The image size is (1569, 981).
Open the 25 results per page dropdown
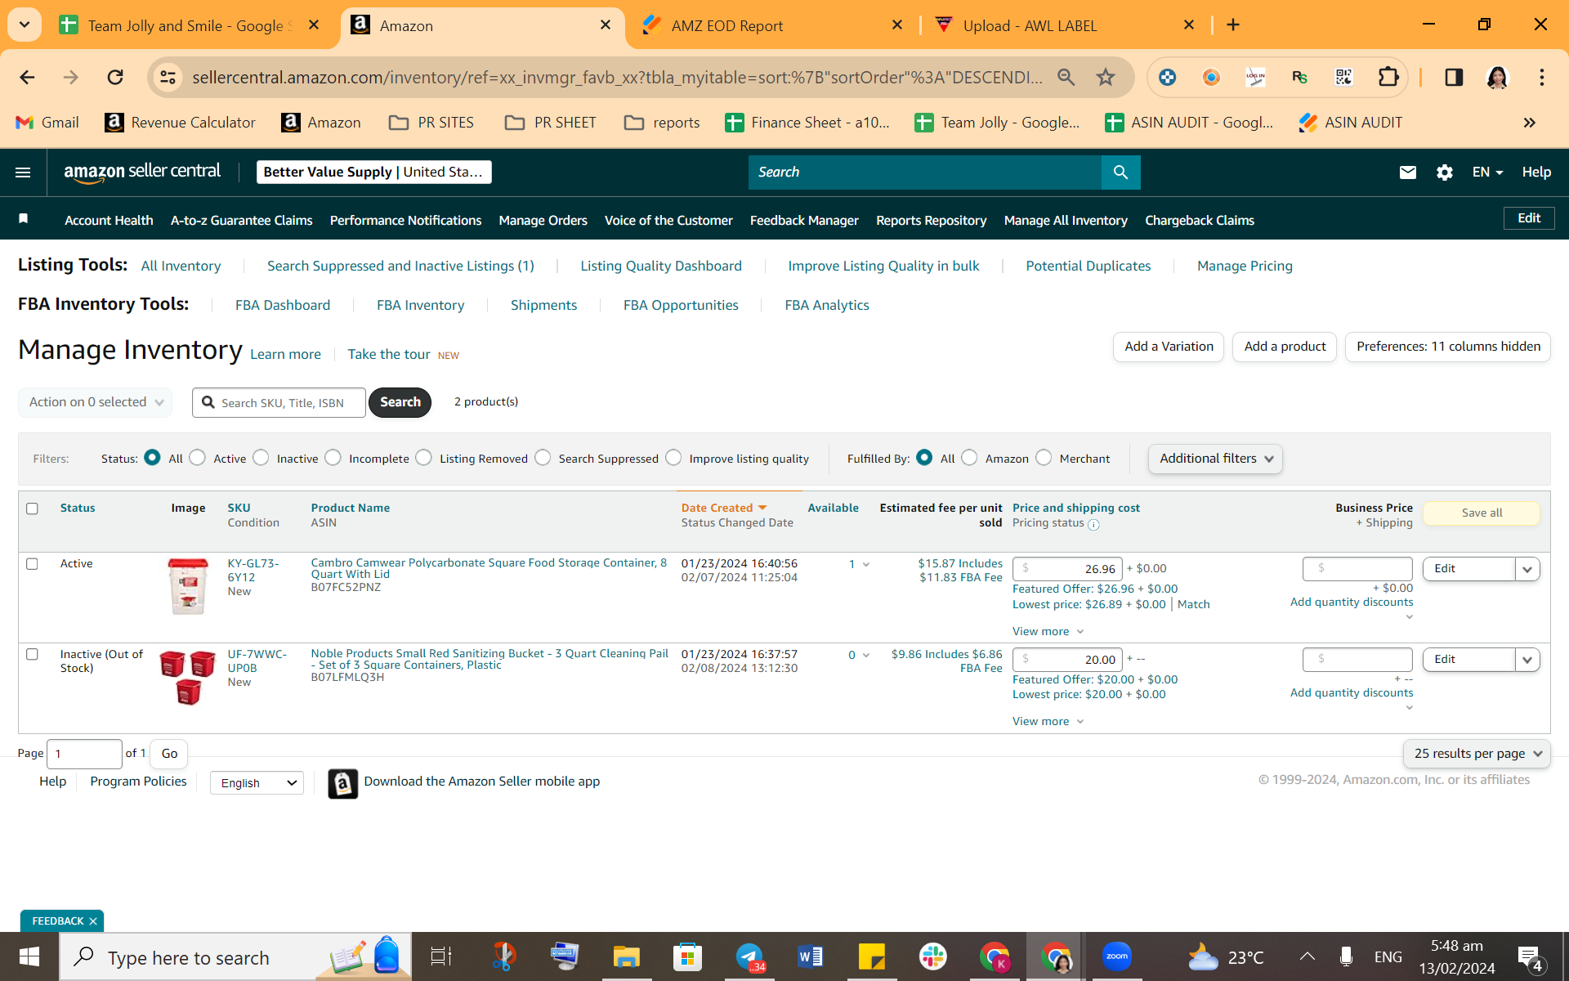pos(1476,754)
